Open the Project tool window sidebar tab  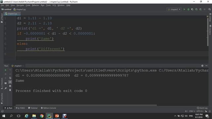pos(2,18)
